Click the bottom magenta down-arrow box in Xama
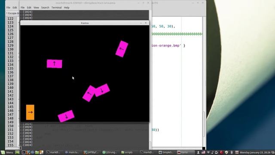This screenshot has width=275, height=155. [x=66, y=116]
